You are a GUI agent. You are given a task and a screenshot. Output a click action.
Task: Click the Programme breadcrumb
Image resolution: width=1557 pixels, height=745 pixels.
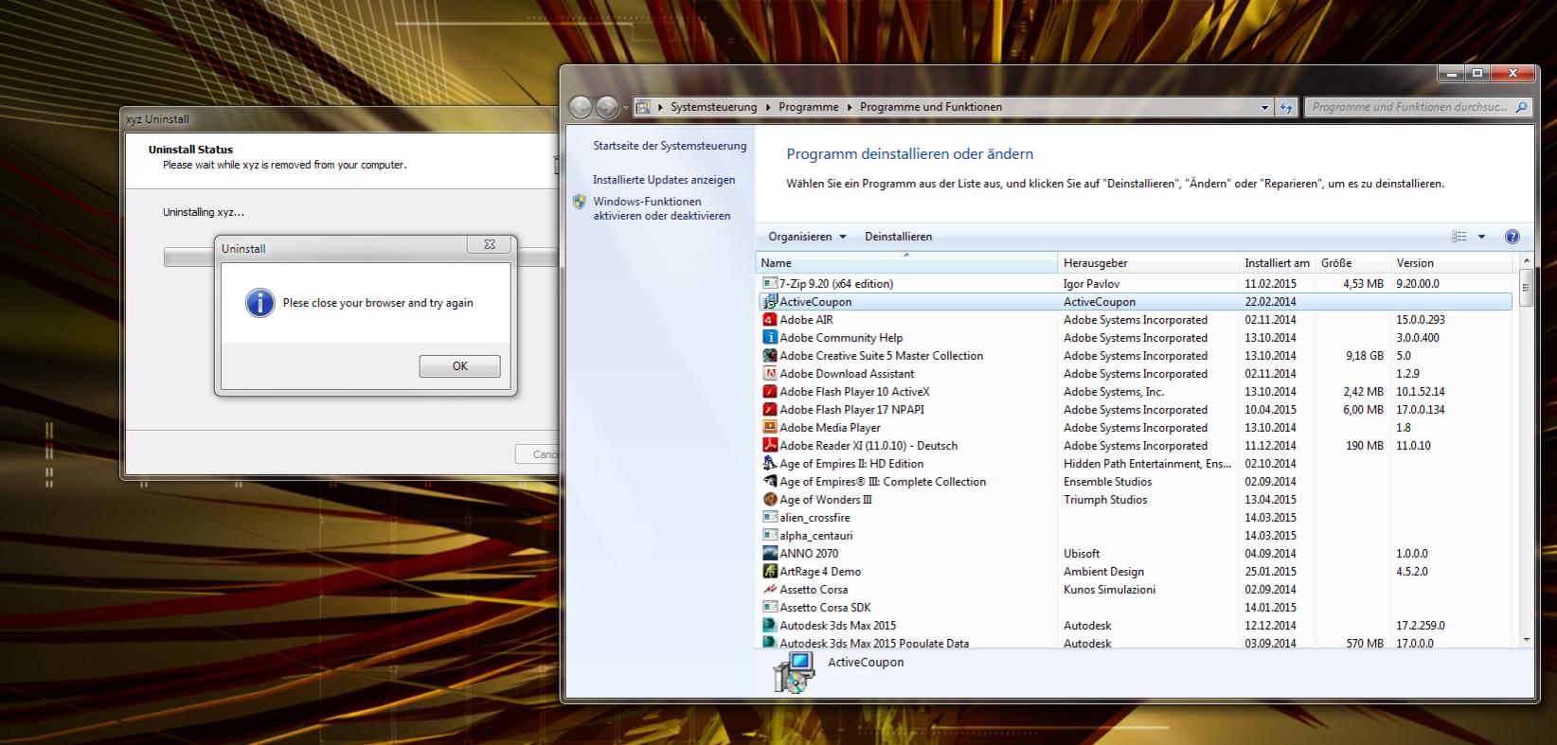[809, 107]
